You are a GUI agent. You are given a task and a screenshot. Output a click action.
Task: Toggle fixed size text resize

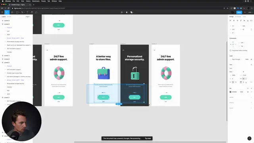coord(246,79)
